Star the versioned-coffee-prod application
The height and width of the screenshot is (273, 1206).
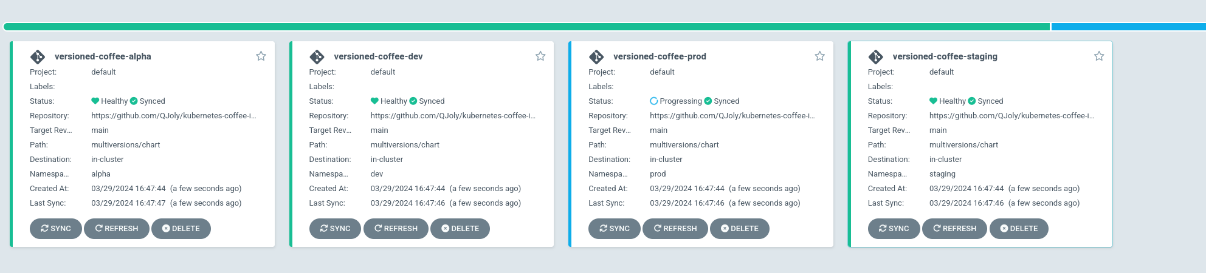819,56
